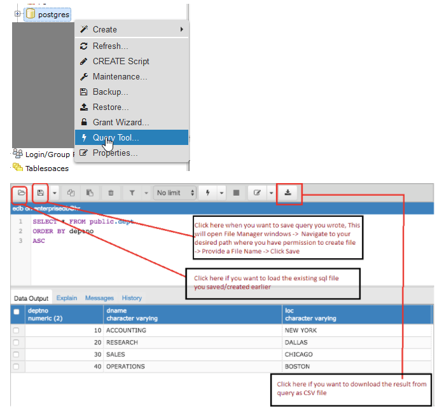The width and height of the screenshot is (444, 419).
Task: Open the dropdown arrow beside Save icon
Action: click(54, 193)
